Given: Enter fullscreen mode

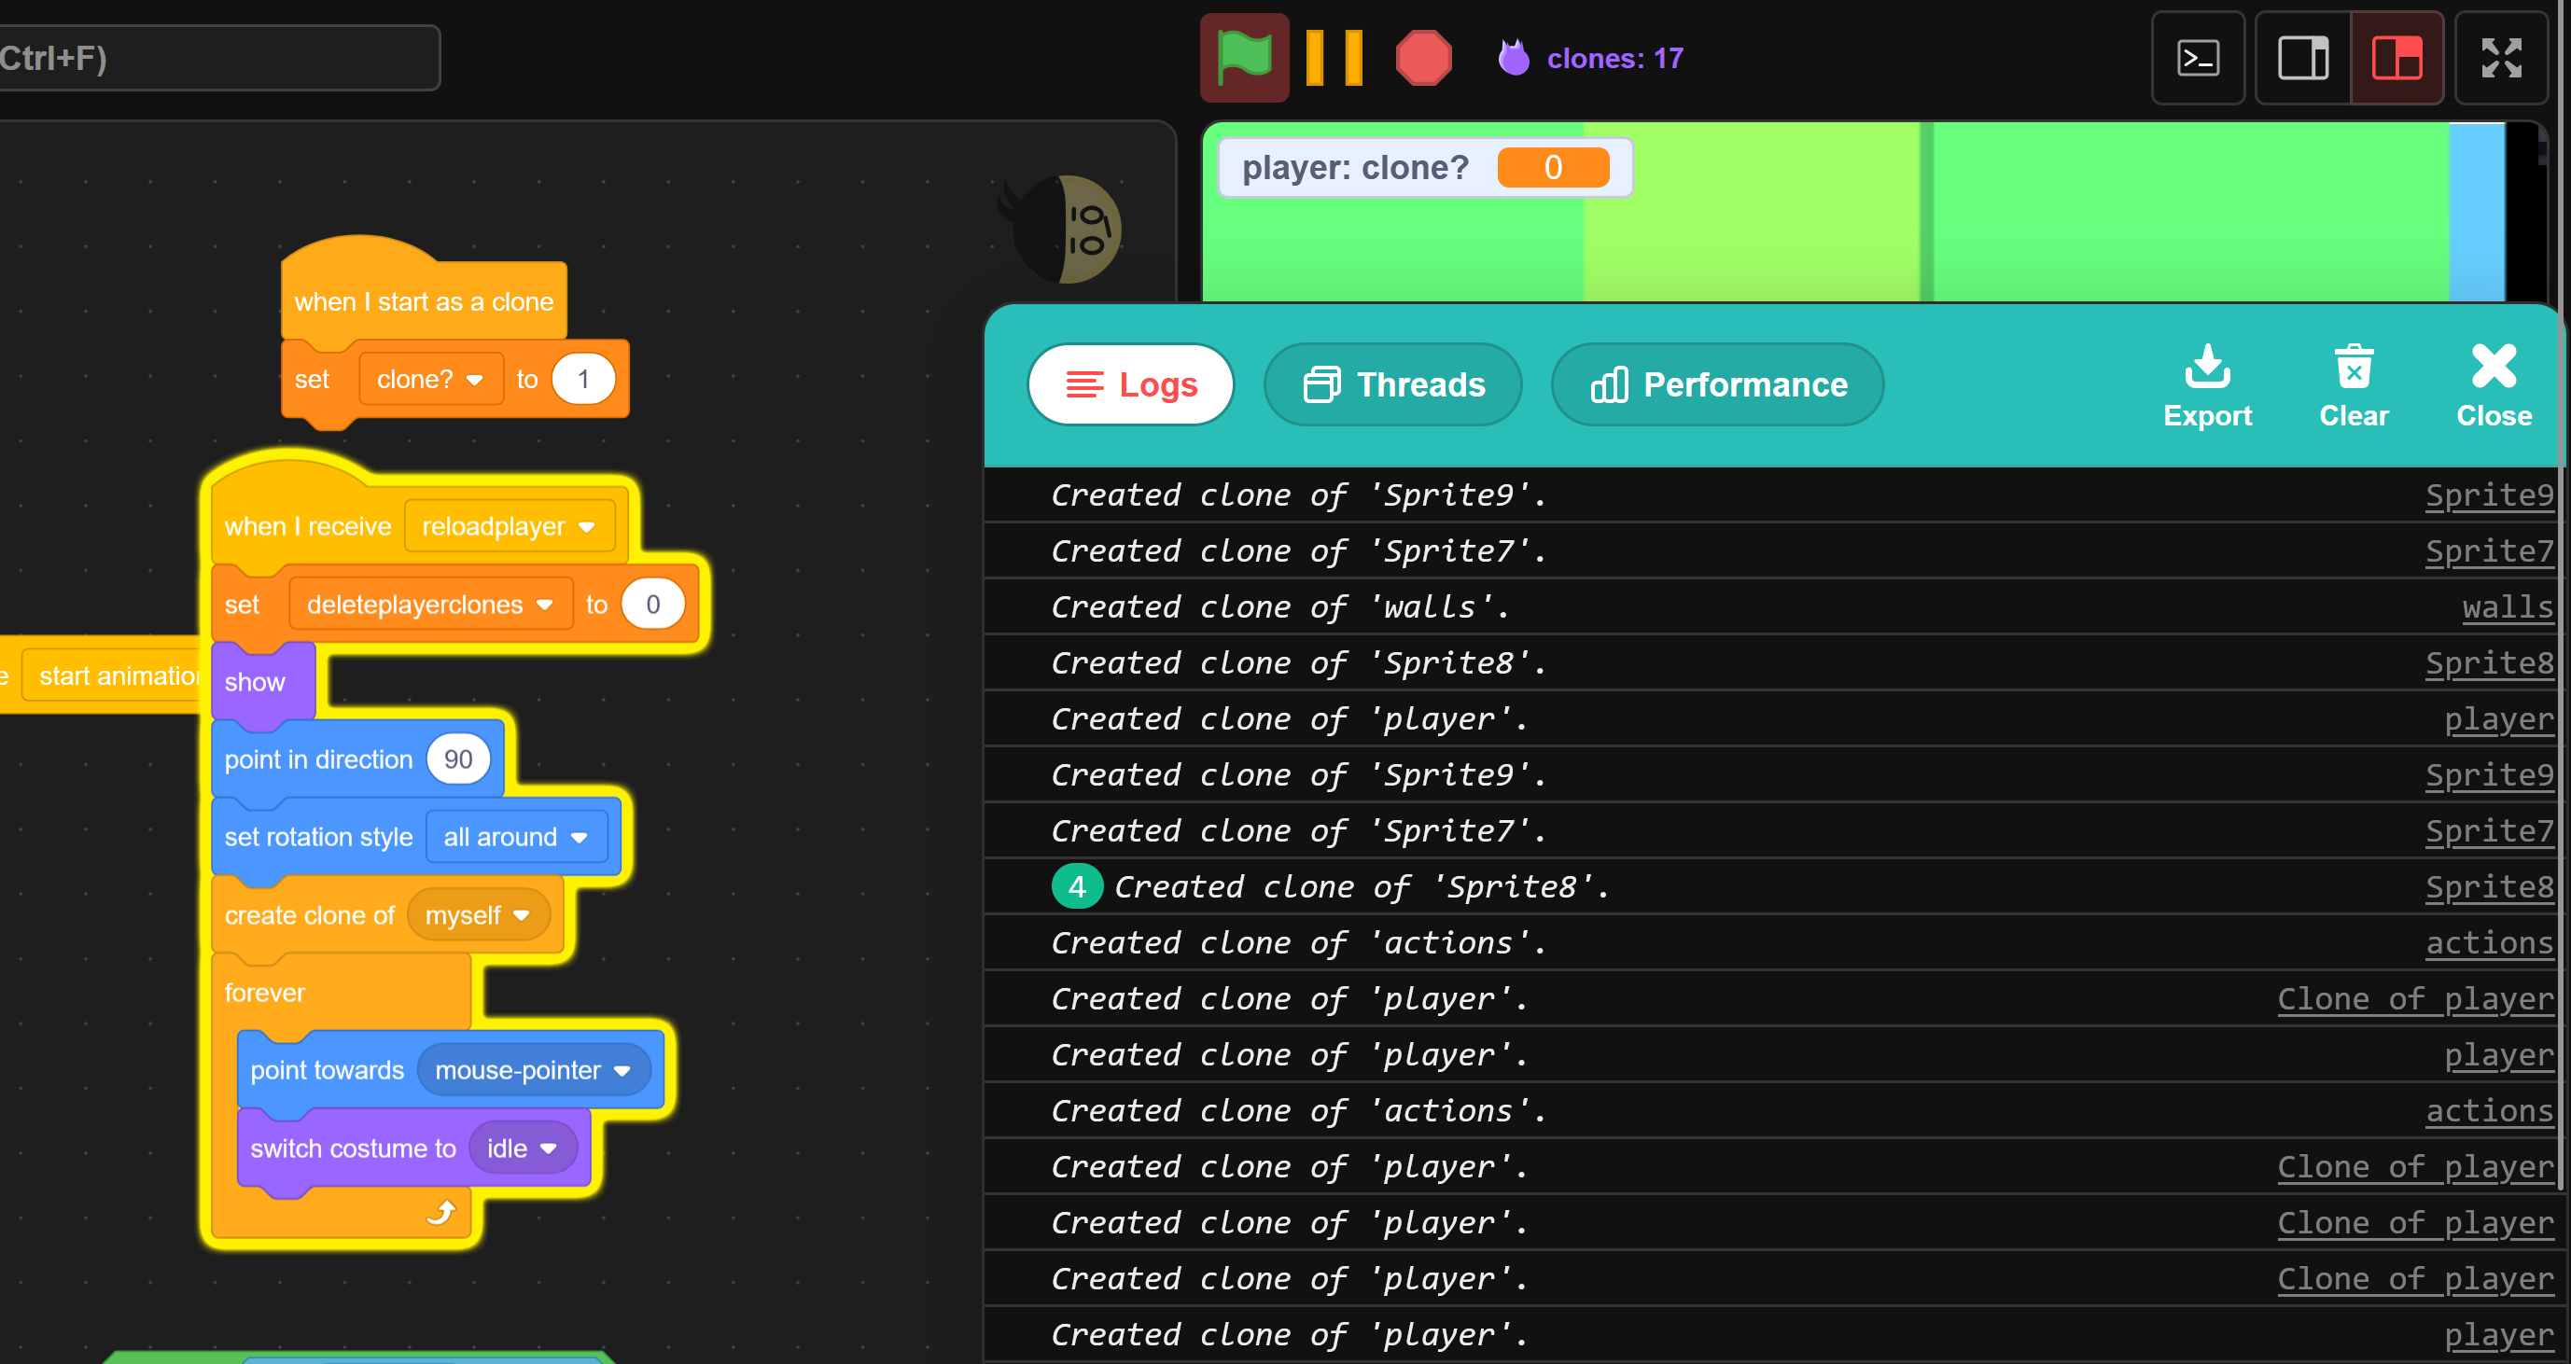Looking at the screenshot, I should (x=2504, y=58).
